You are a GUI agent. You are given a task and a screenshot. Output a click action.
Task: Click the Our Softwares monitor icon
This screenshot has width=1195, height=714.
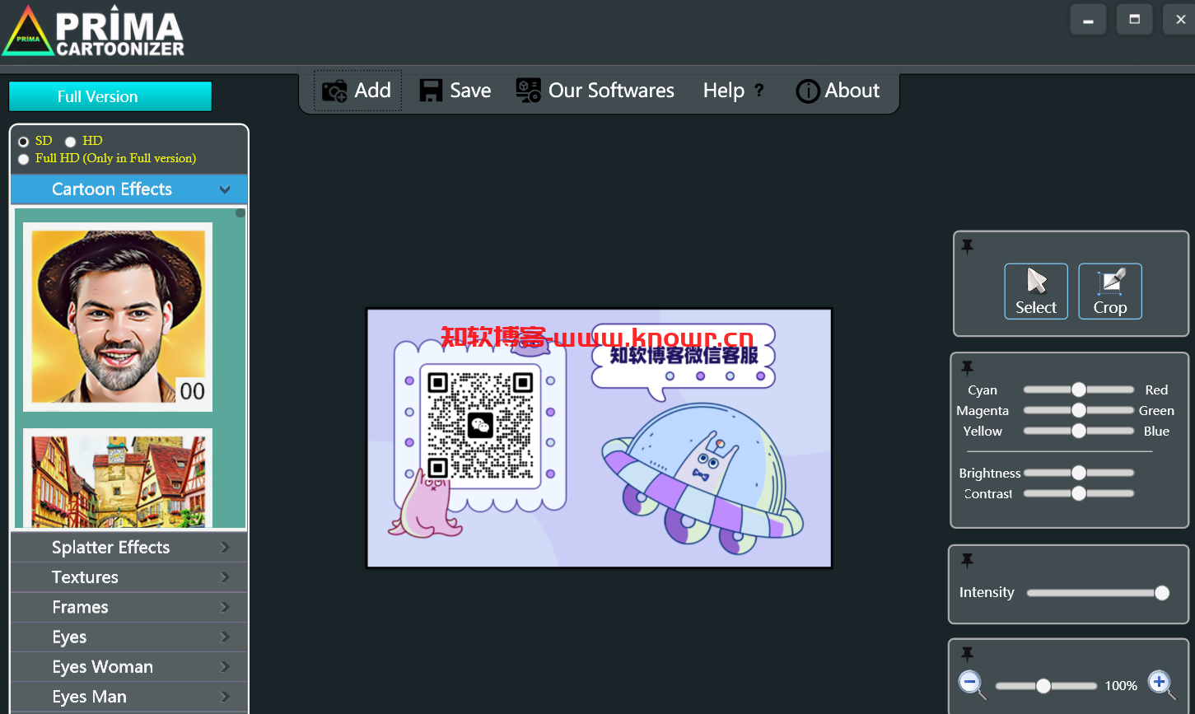click(x=528, y=91)
